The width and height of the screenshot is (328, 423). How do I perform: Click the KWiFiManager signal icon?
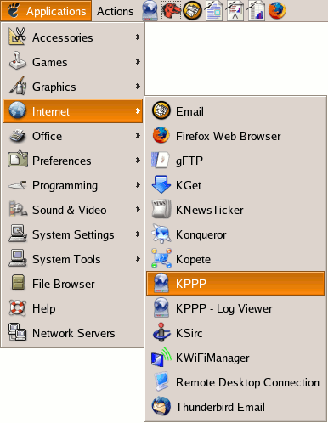pyautogui.click(x=161, y=357)
